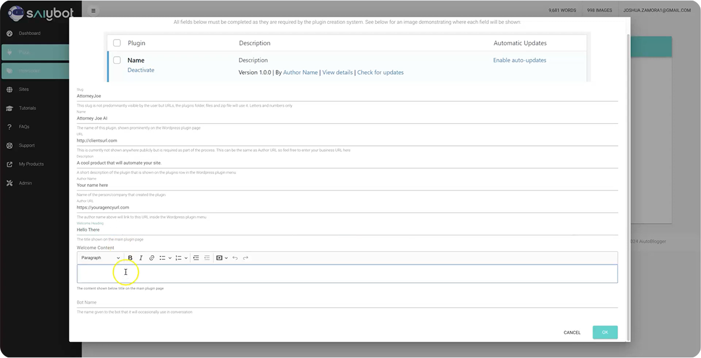This screenshot has height=358, width=701.
Task: Open the Paragraph style dropdown
Action: 100,258
